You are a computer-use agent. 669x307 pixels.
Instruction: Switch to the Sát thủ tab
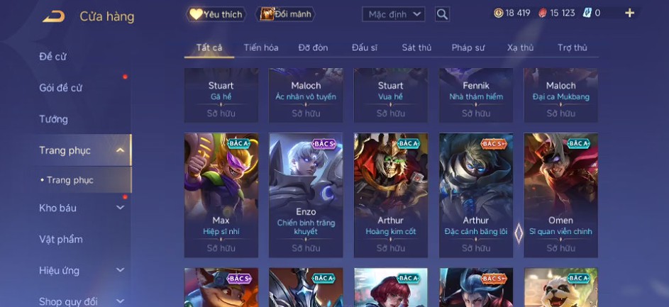pos(416,48)
